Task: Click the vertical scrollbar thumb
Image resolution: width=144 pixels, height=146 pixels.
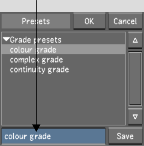Action: click(x=135, y=78)
